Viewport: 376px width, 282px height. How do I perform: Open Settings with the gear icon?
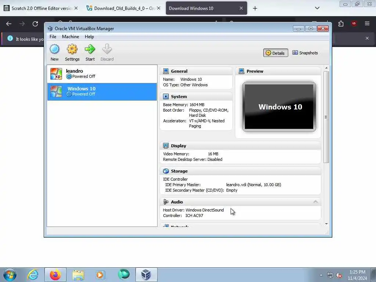coord(72,49)
